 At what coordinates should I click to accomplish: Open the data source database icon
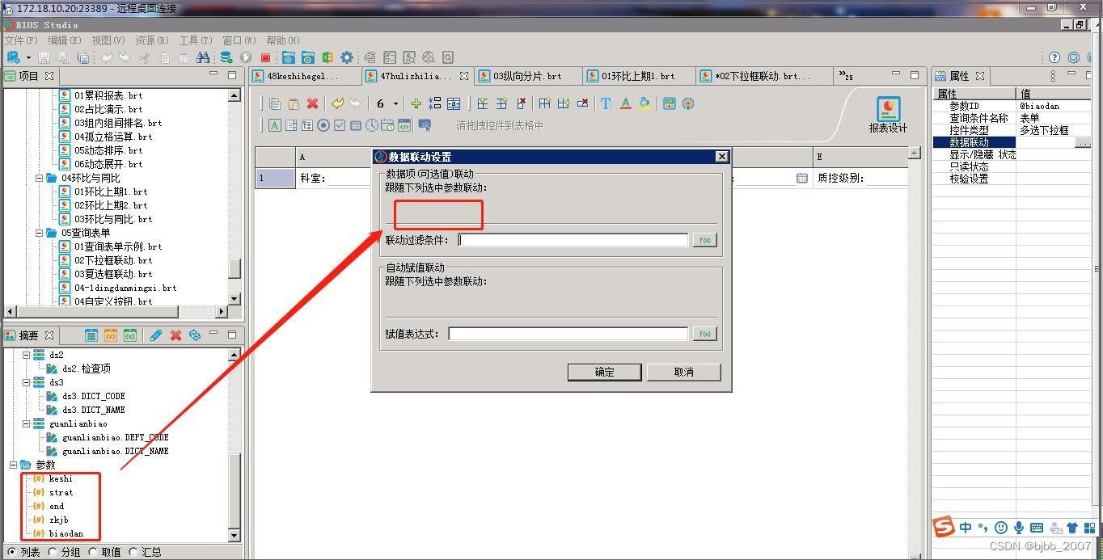tap(226, 57)
